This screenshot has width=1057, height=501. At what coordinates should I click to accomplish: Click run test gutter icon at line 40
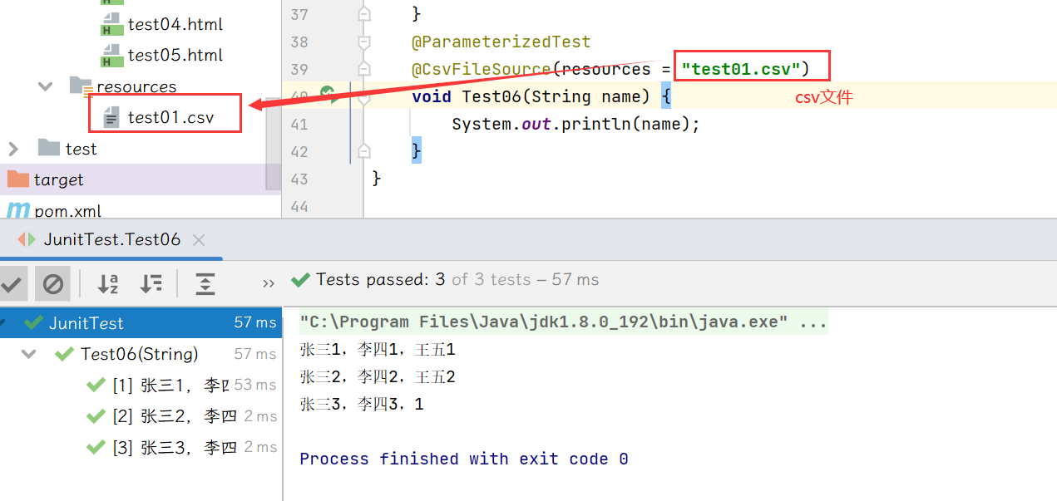(328, 96)
